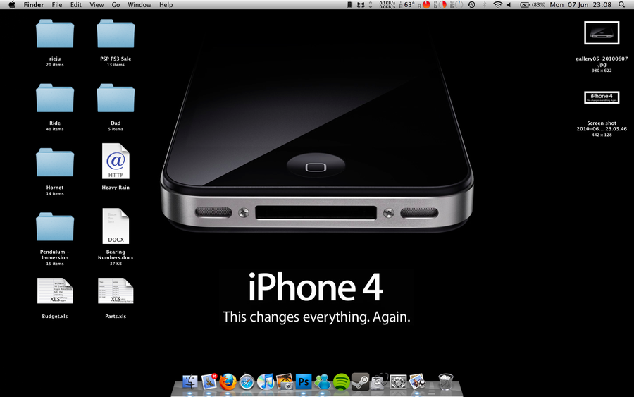634x397 pixels.
Task: Open the Edit menu
Action: 75,5
